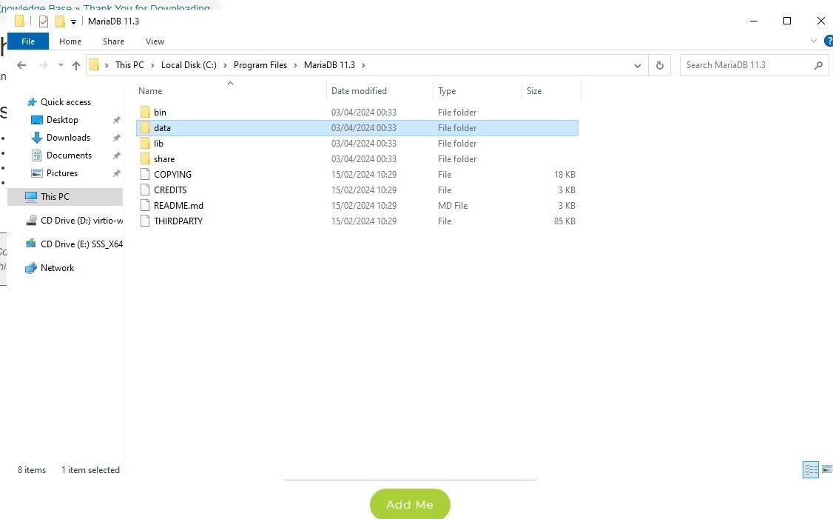Click the window folder icon in title bar
The width and height of the screenshot is (833, 519).
20,21
